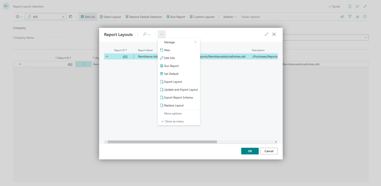The width and height of the screenshot is (381, 186).
Task: Go back using the back arrow
Action: [x=6, y=6]
